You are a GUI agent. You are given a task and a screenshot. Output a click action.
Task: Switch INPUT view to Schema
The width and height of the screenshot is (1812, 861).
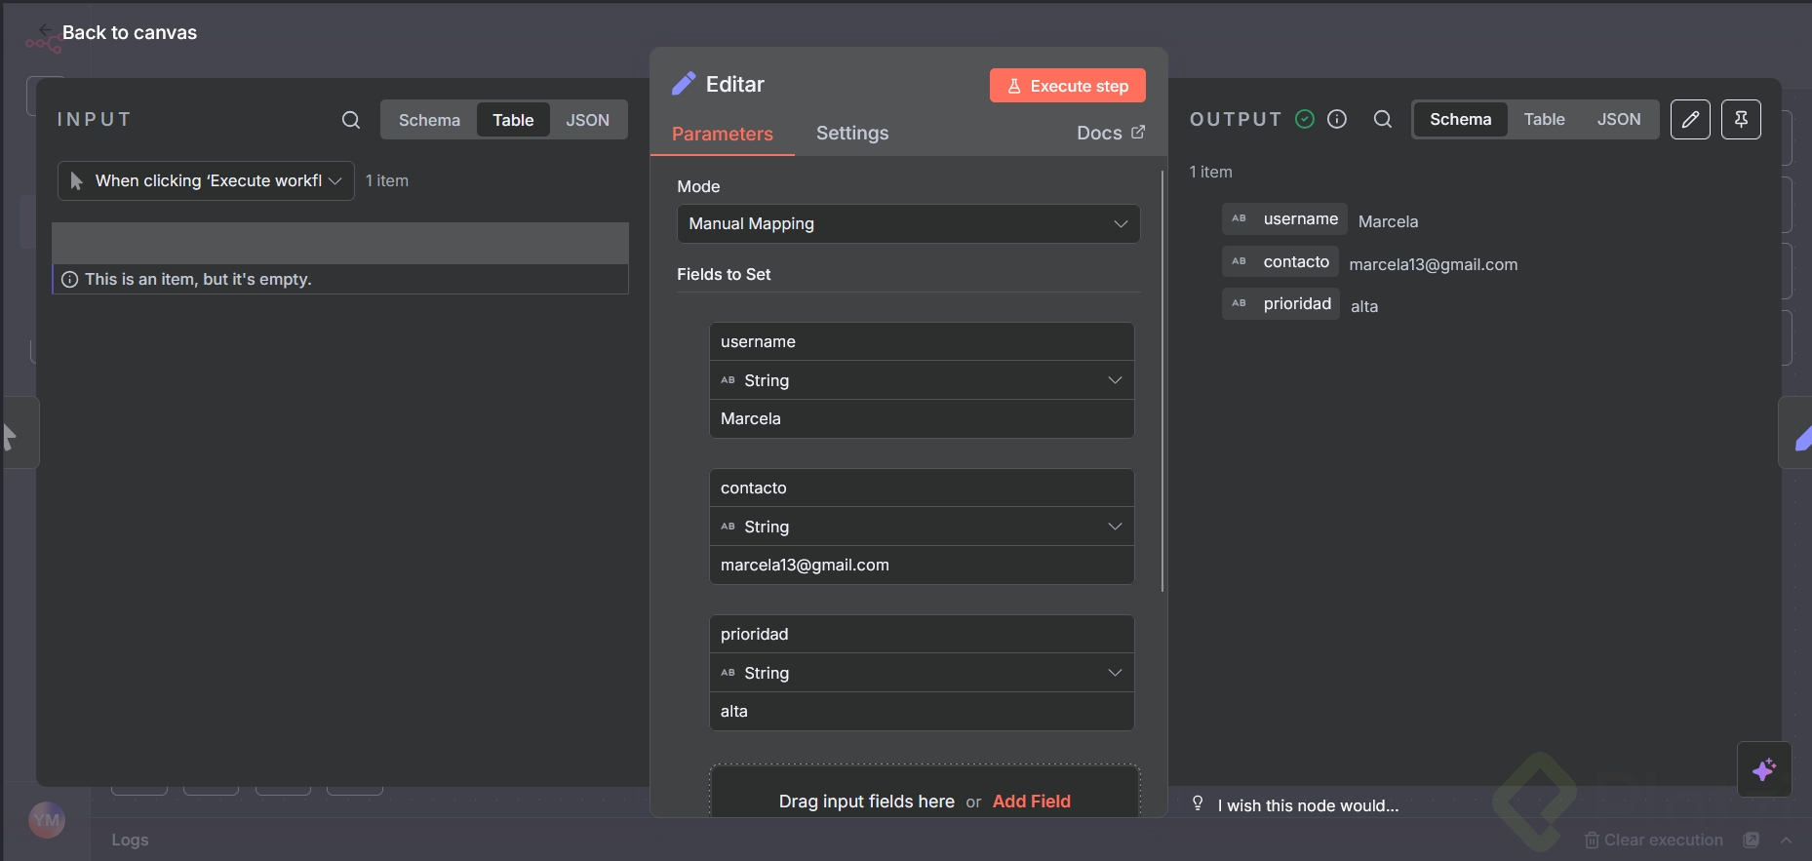point(429,120)
